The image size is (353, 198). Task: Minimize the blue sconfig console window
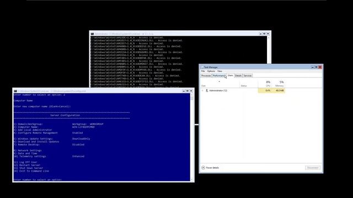click(184, 91)
